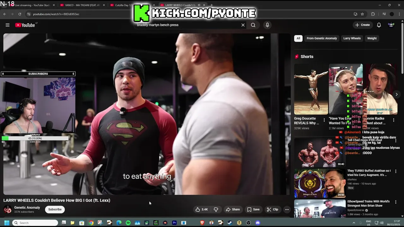Open Steam from the taskbar
The image size is (404, 227).
click(x=230, y=223)
